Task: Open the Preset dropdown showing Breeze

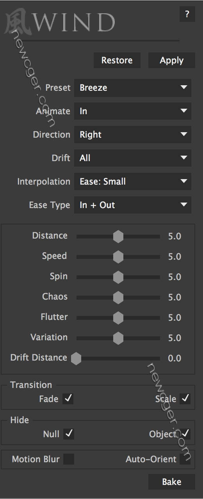Action: pos(133,88)
